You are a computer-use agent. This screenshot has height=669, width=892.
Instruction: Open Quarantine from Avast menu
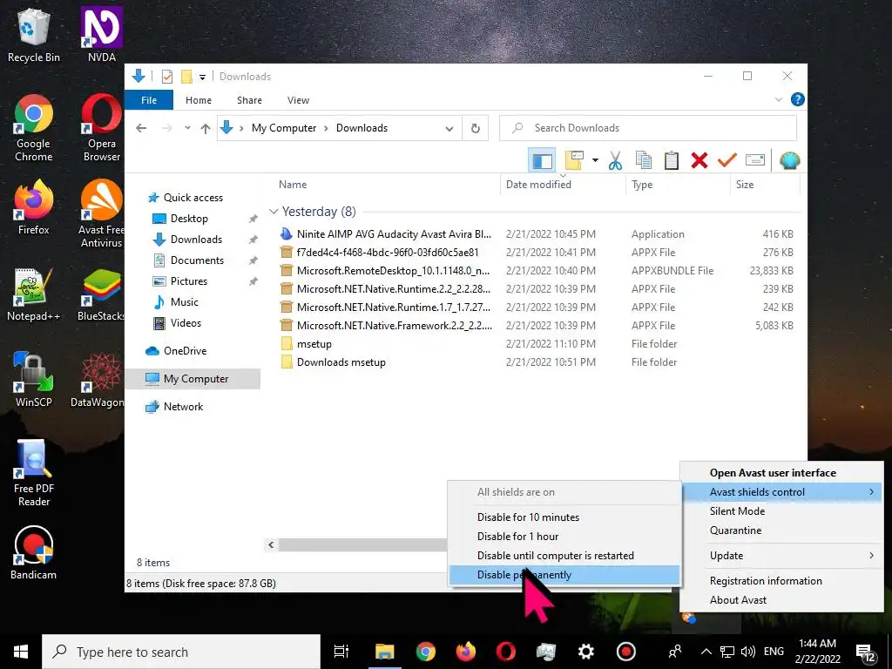[781, 530]
